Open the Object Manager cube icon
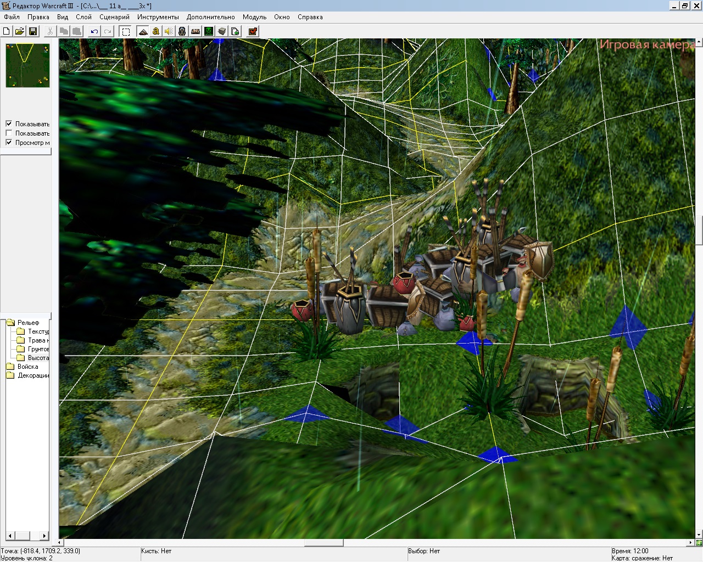The image size is (703, 562). (222, 31)
